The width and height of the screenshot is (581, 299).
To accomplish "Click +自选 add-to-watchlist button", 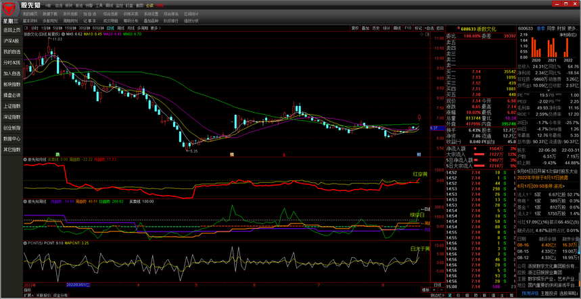I will point(429,28).
